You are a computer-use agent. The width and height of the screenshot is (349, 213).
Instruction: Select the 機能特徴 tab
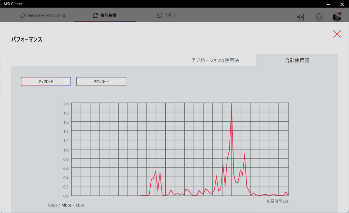pos(105,15)
